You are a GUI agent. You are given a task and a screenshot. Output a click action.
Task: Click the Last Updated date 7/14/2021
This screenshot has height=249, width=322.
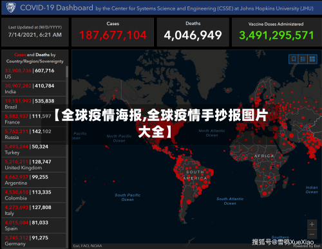point(35,35)
